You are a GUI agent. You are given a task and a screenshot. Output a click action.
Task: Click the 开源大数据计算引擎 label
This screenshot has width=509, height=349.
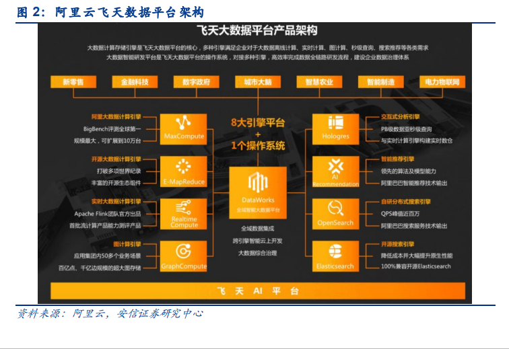[x=116, y=159]
